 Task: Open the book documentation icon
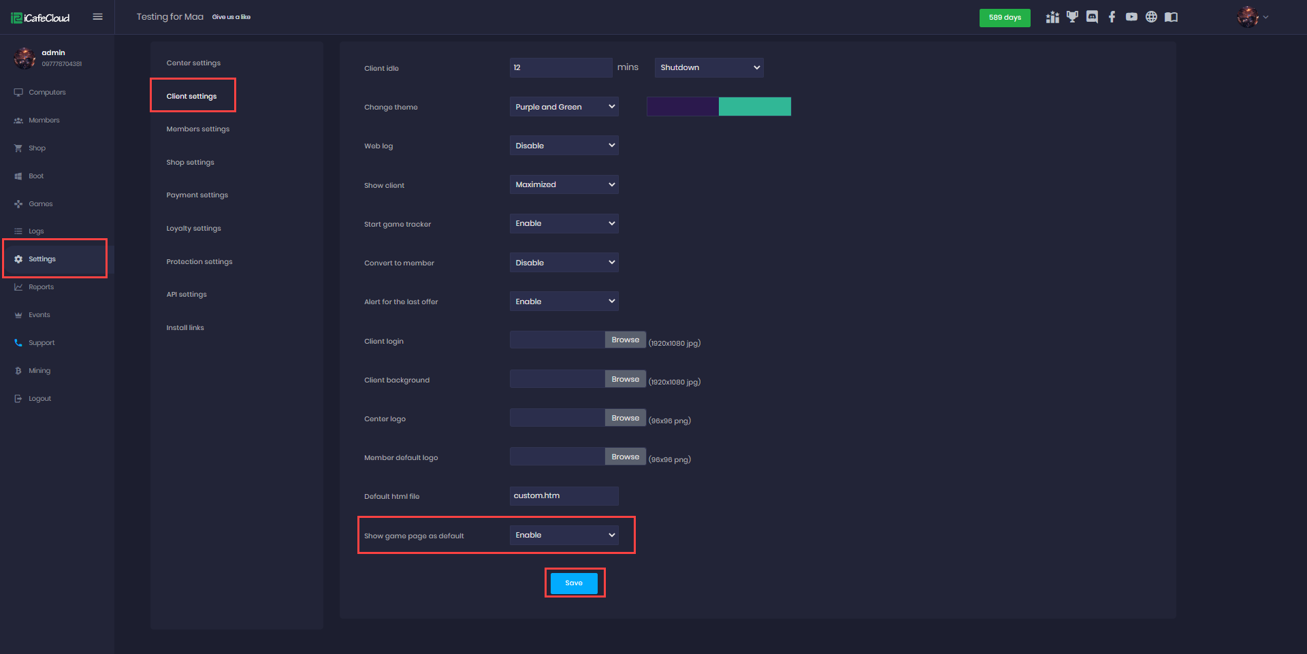click(1171, 17)
